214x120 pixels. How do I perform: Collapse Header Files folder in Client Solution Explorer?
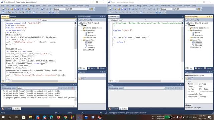(188, 30)
